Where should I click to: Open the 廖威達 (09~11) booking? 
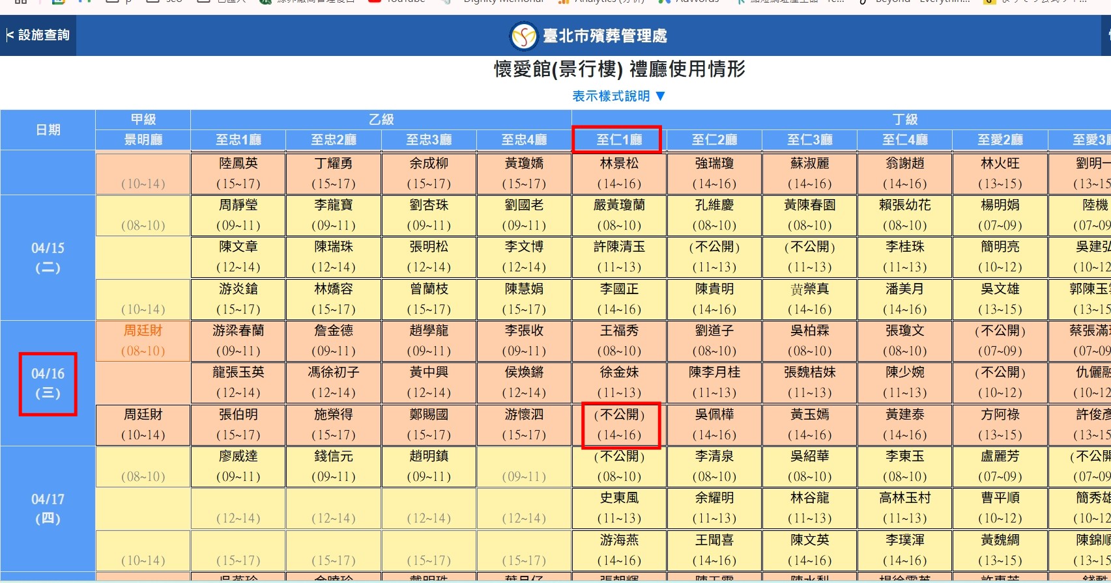(238, 467)
